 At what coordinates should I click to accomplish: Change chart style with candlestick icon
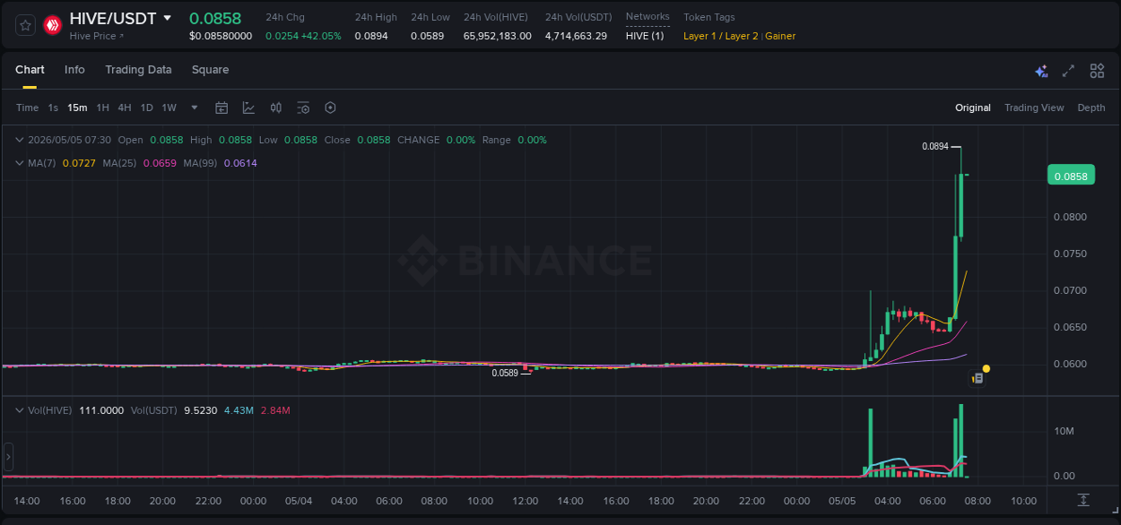pyautogui.click(x=276, y=108)
